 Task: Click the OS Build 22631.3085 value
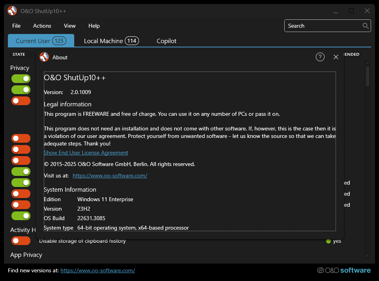click(91, 218)
